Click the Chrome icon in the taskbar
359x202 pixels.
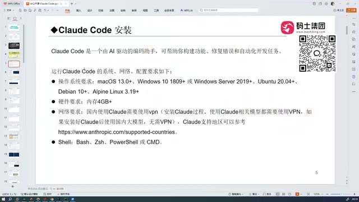pos(52,199)
